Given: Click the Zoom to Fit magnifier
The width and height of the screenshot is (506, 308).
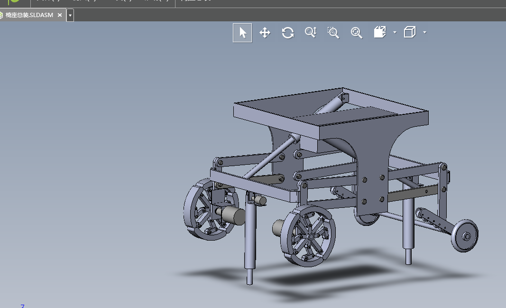Looking at the screenshot, I should click(356, 33).
